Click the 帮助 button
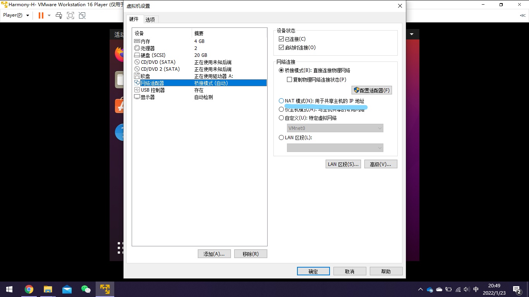The image size is (529, 297). [x=386, y=271]
